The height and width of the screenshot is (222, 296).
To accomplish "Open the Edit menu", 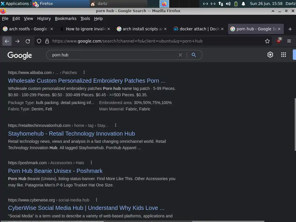I will coord(16,18).
